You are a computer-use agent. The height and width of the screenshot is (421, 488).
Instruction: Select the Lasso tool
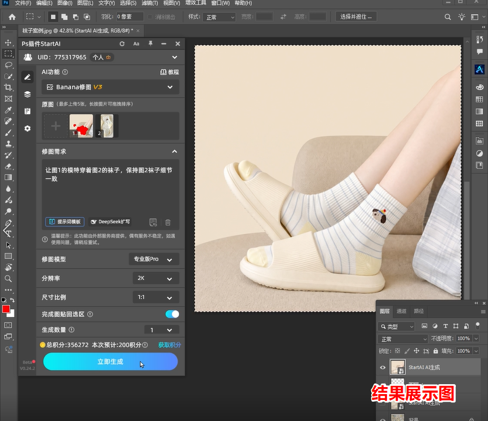[x=8, y=65]
